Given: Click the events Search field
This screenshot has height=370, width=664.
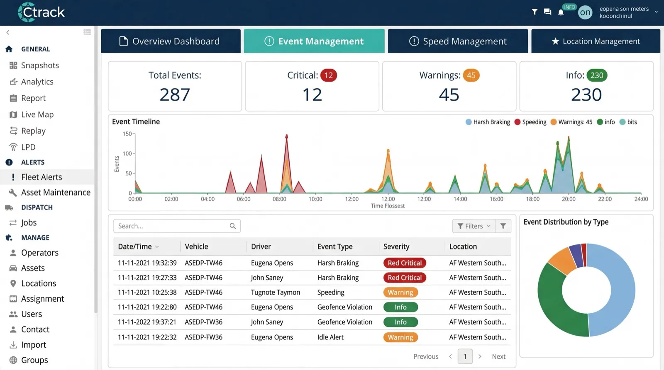Looking at the screenshot, I should coord(177,226).
